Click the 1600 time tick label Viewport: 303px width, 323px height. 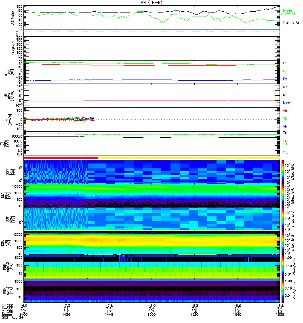click(280, 315)
